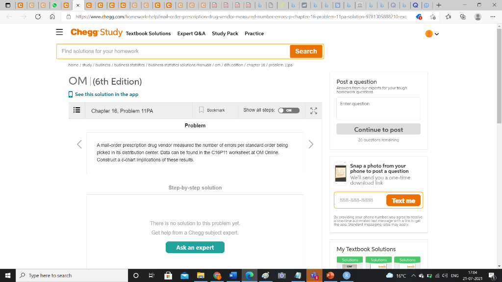
Task: Open the notification center icon
Action: pos(492,276)
